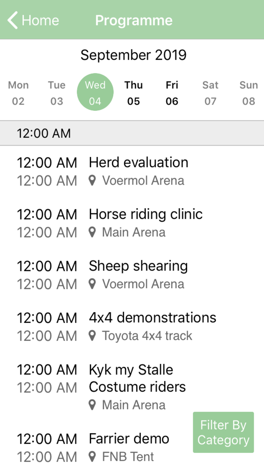Select the highlighted Wed 04 date

pyautogui.click(x=95, y=92)
